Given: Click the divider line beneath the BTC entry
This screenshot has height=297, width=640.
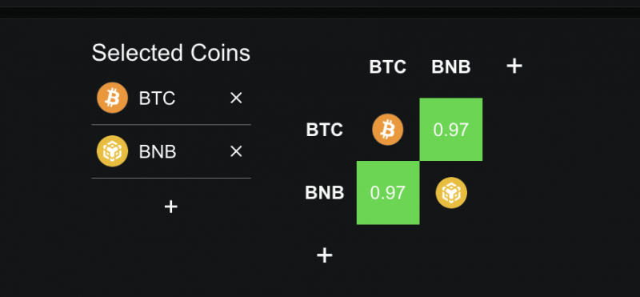Looking at the screenshot, I should [x=171, y=125].
